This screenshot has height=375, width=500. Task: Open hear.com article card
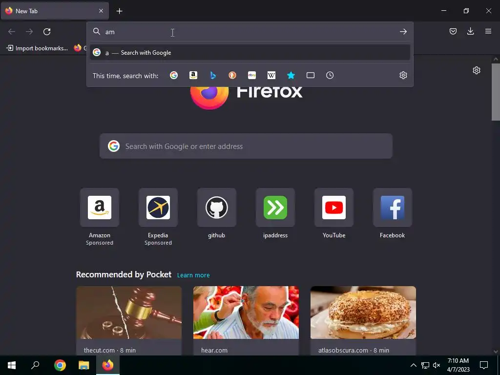pyautogui.click(x=246, y=320)
